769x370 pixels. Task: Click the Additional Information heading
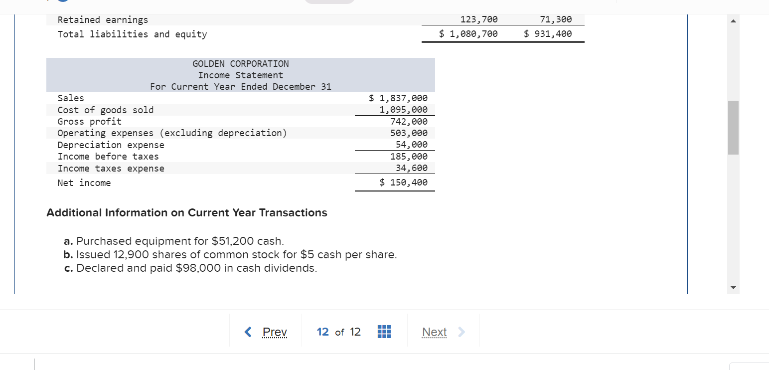(x=187, y=212)
